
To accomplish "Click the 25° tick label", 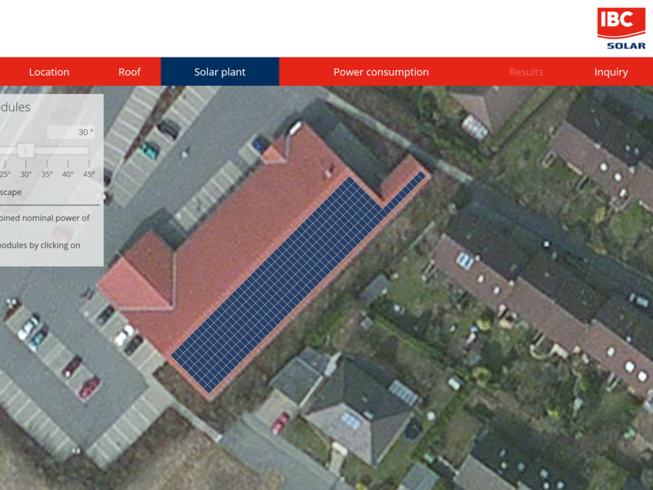I will [6, 174].
